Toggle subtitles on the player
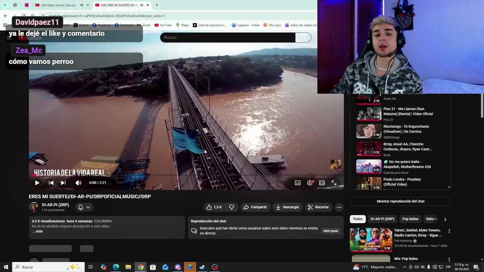 pyautogui.click(x=298, y=183)
